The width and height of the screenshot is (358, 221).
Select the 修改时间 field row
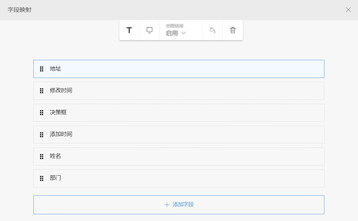click(179, 91)
